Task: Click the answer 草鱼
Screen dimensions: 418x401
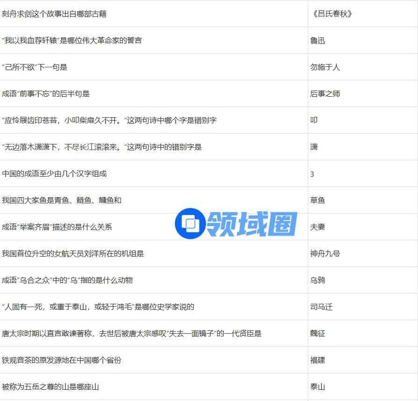Action: pos(318,200)
